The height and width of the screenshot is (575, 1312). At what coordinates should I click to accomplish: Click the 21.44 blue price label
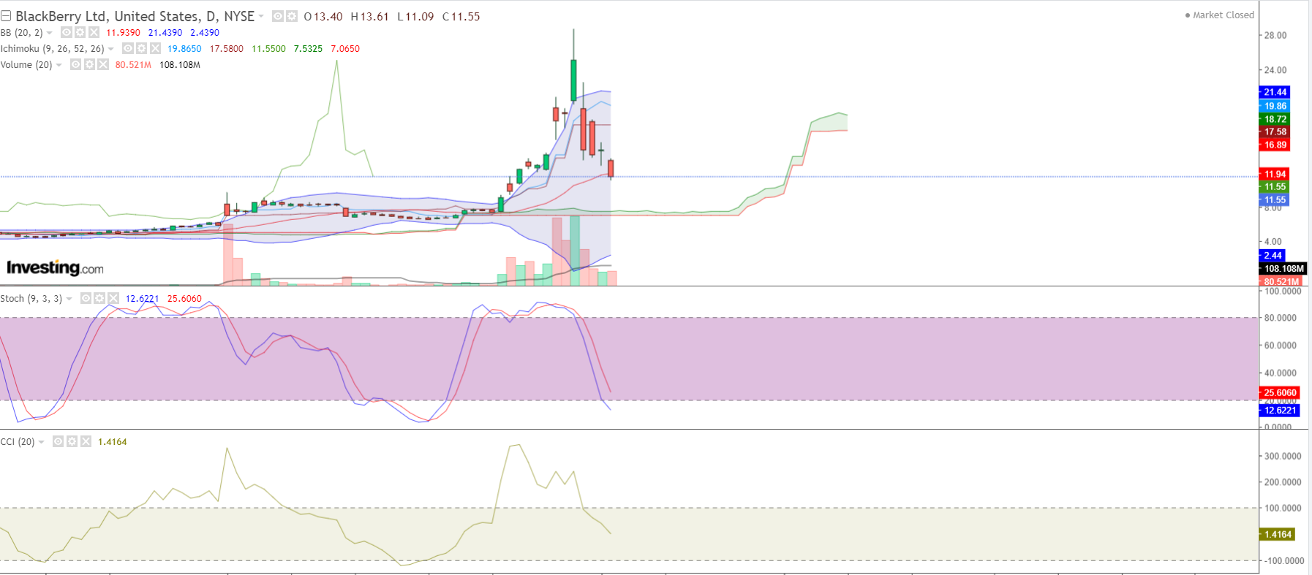tap(1275, 92)
